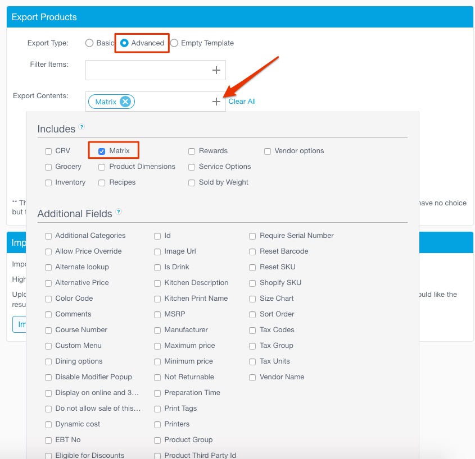Screen dimensions: 475x459
Task: Click the plus icon in Export Contents field
Action: click(x=216, y=102)
